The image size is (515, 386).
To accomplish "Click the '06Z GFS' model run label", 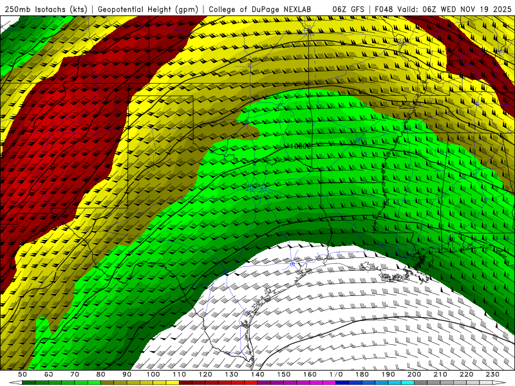I will (x=348, y=10).
